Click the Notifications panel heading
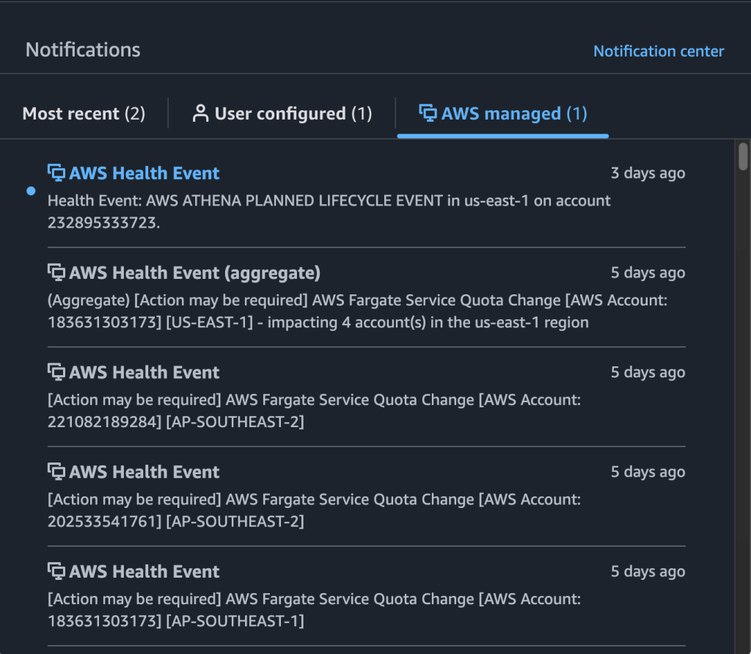 [83, 49]
